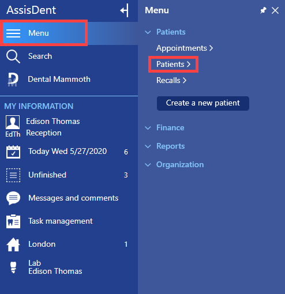Expand the Finance section chevron
The width and height of the screenshot is (285, 294).
pyautogui.click(x=148, y=128)
